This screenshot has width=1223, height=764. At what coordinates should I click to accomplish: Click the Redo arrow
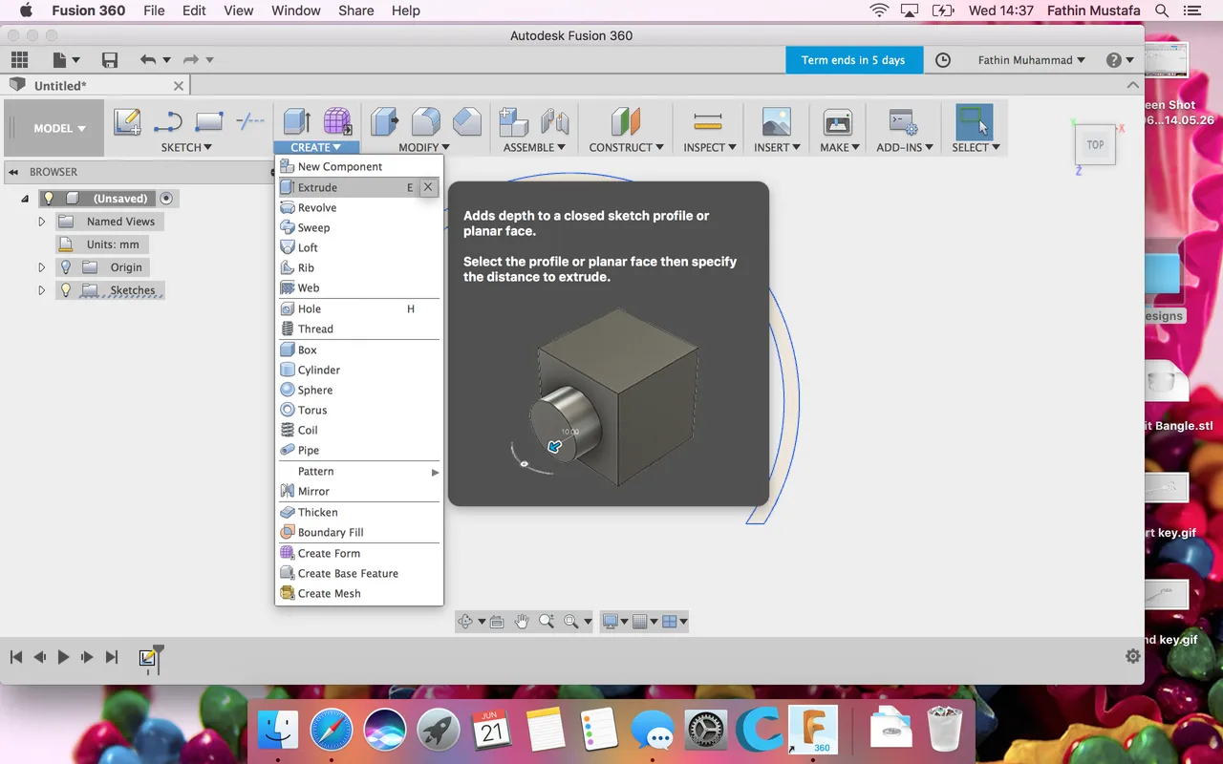(190, 60)
